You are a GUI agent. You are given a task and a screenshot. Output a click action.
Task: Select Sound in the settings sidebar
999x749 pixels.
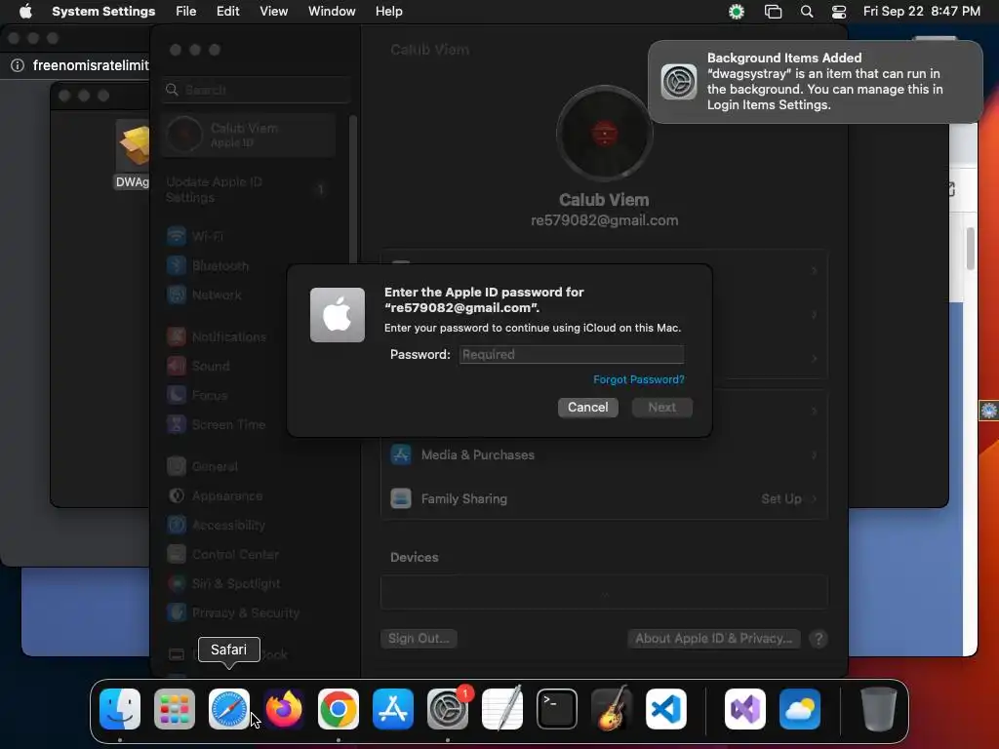(x=249, y=367)
